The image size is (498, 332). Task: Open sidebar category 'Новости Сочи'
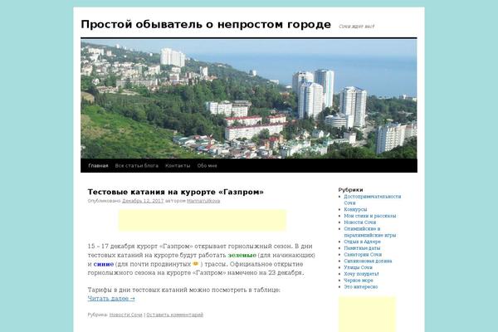point(360,222)
